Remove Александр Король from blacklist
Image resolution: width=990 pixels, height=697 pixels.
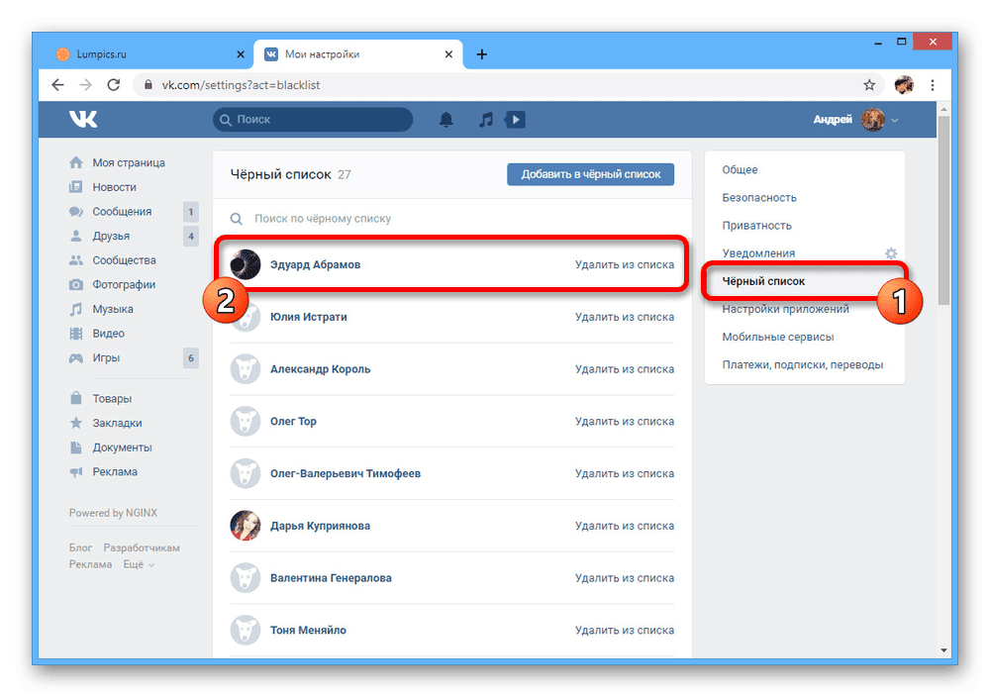click(x=625, y=369)
